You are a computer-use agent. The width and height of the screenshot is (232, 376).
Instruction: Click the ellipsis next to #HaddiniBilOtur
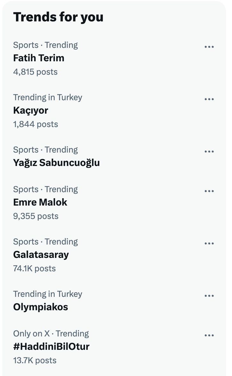click(x=209, y=335)
